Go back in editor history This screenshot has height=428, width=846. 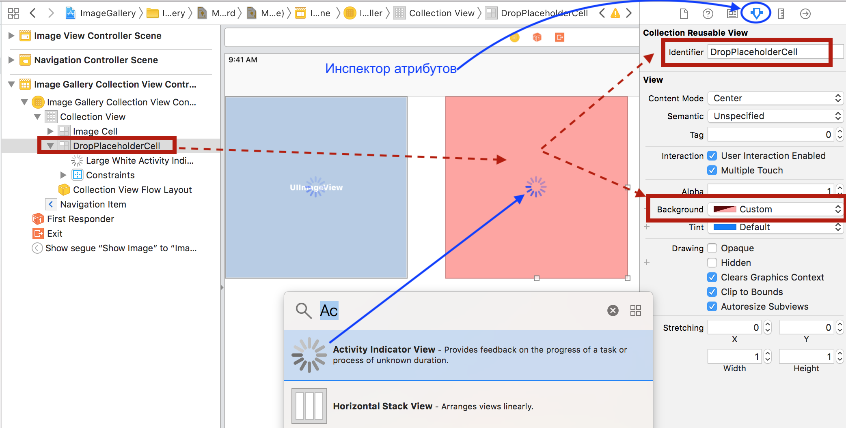click(x=33, y=13)
